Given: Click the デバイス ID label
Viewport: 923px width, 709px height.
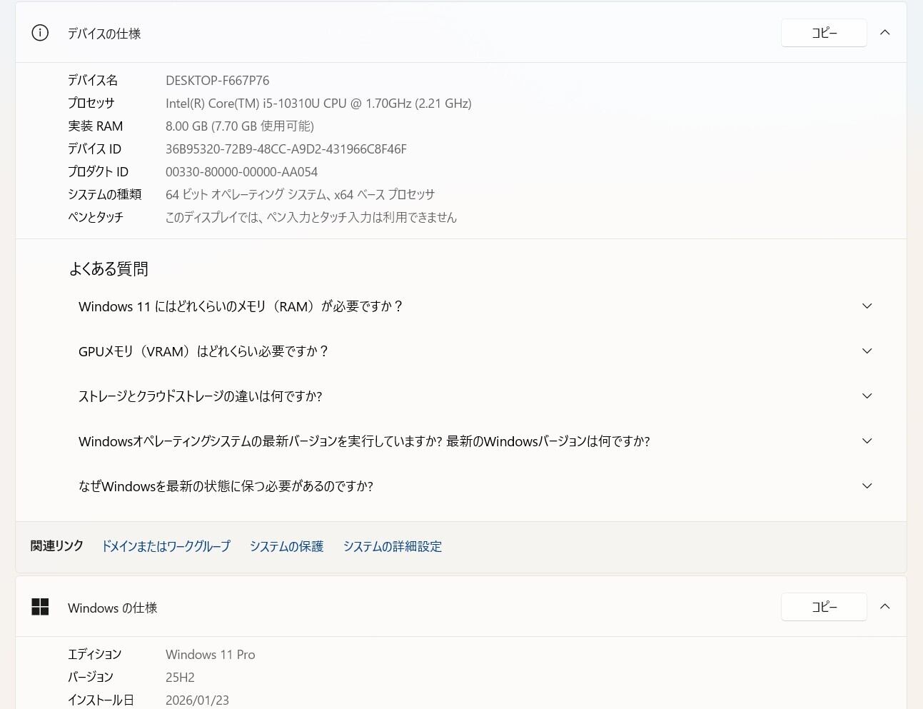Looking at the screenshot, I should click(x=95, y=149).
